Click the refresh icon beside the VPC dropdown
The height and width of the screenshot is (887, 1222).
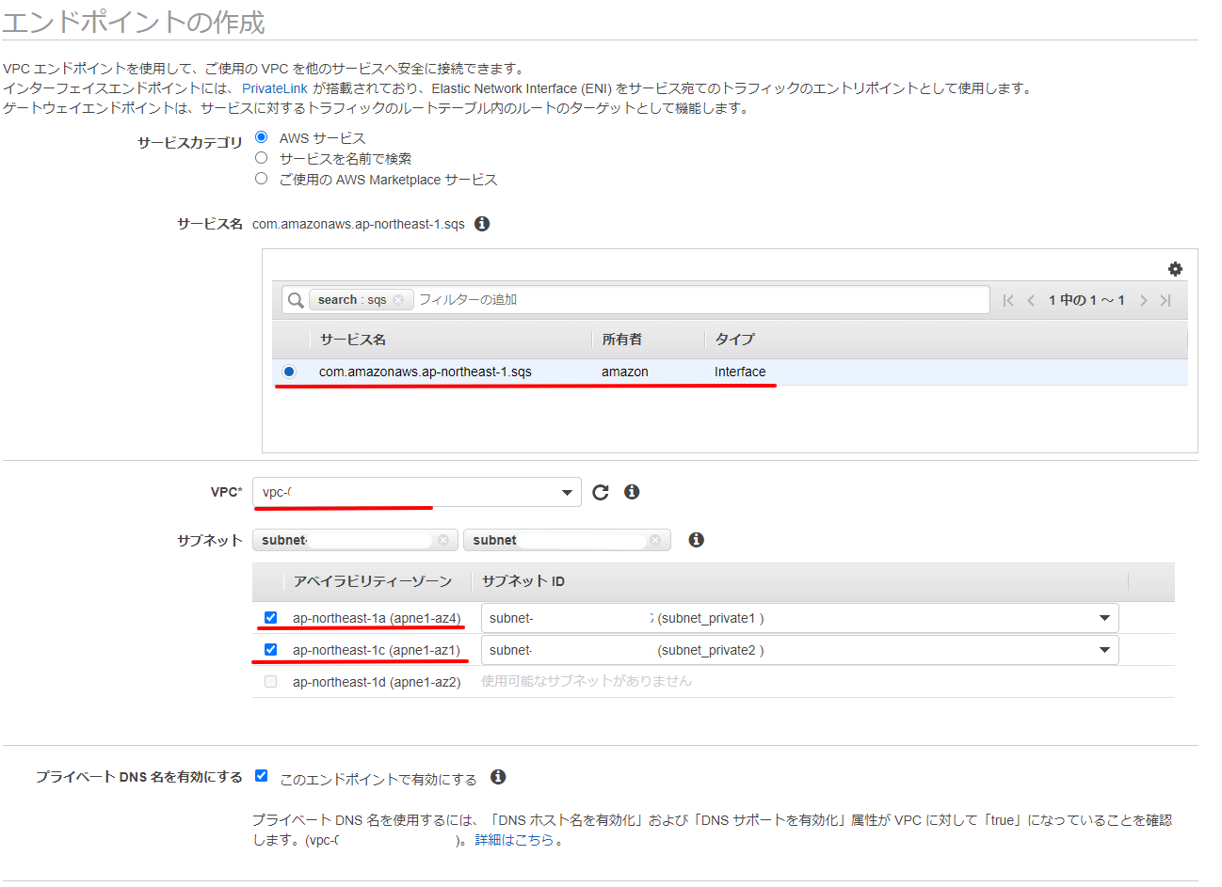tap(601, 492)
